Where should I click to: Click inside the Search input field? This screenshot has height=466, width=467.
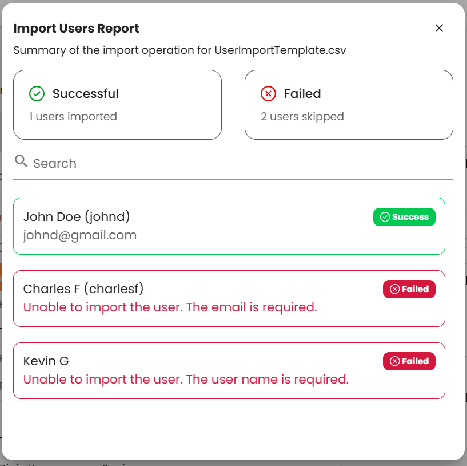[229, 164]
